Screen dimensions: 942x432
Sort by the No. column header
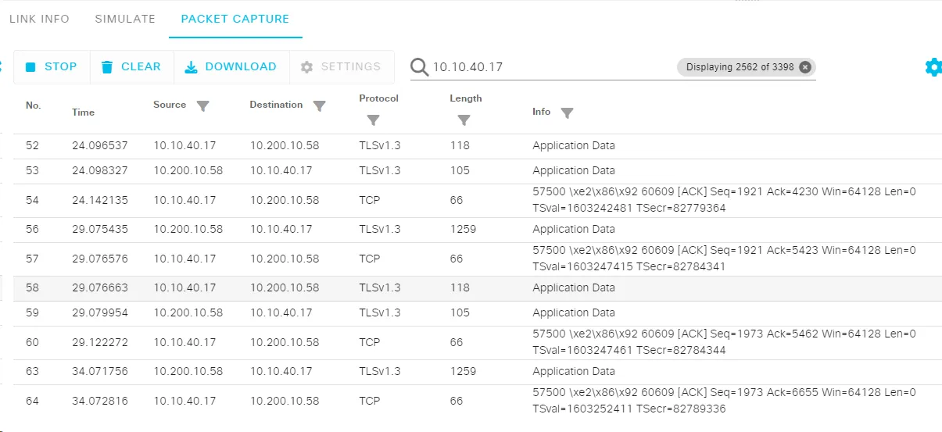(33, 105)
